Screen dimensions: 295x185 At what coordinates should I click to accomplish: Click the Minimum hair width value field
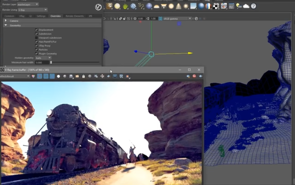point(42,62)
